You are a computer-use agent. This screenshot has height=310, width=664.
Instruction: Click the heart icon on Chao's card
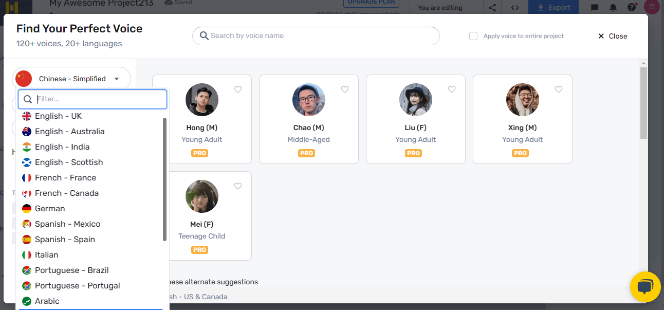coord(345,89)
